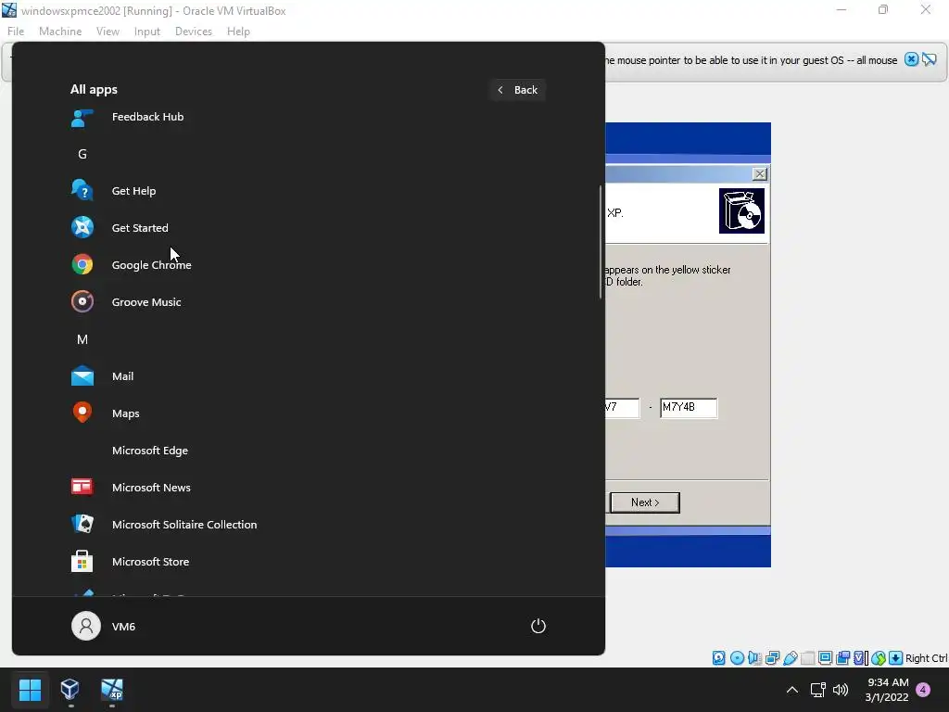Click the M7Y4B product key field
Viewport: 949px width, 712px height.
(689, 408)
